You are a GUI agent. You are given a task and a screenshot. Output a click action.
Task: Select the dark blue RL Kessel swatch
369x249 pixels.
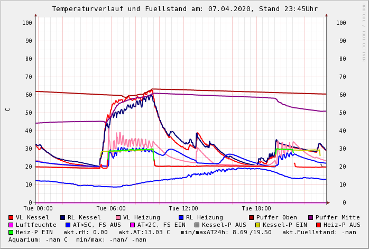pyautogui.click(x=62, y=217)
